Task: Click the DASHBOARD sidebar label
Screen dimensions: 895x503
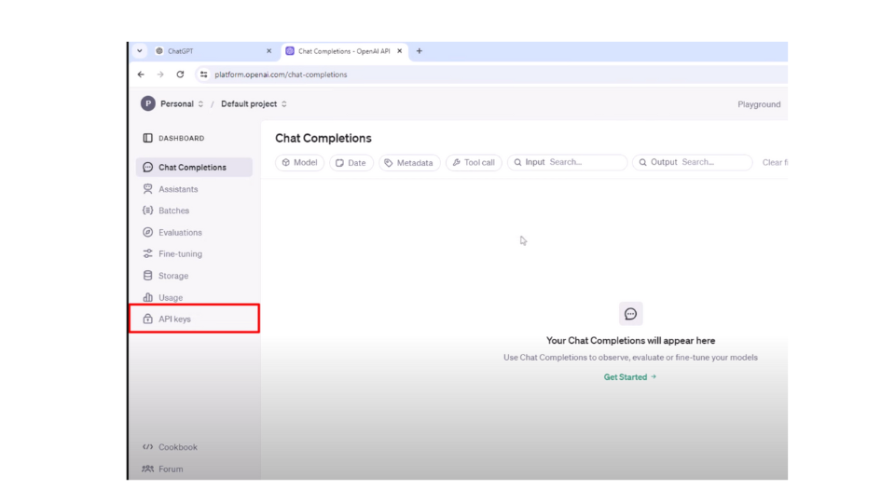Action: point(181,138)
